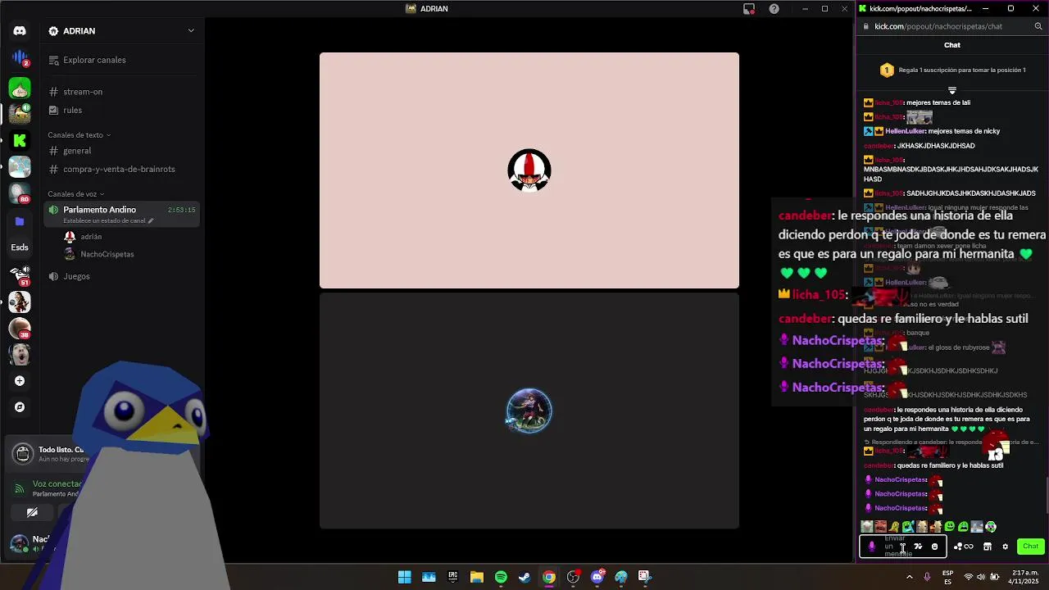
Task: Switch ESP keyboard language indicator
Action: [947, 577]
